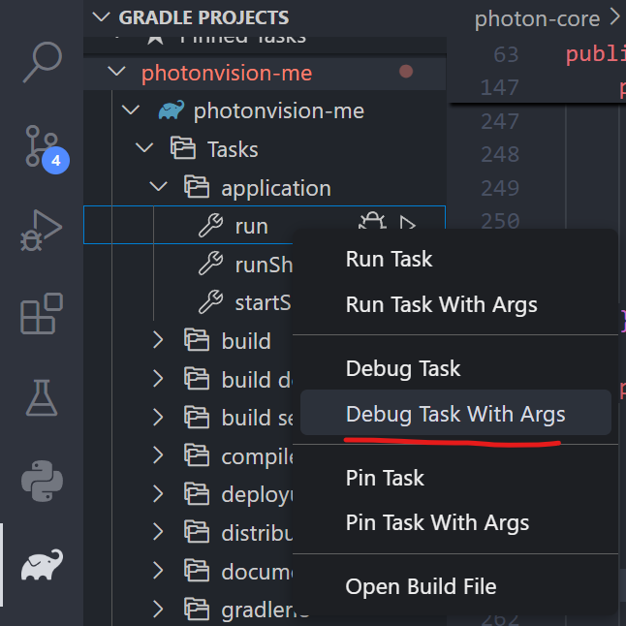
Task: Click the play icon on run task row
Action: (407, 223)
